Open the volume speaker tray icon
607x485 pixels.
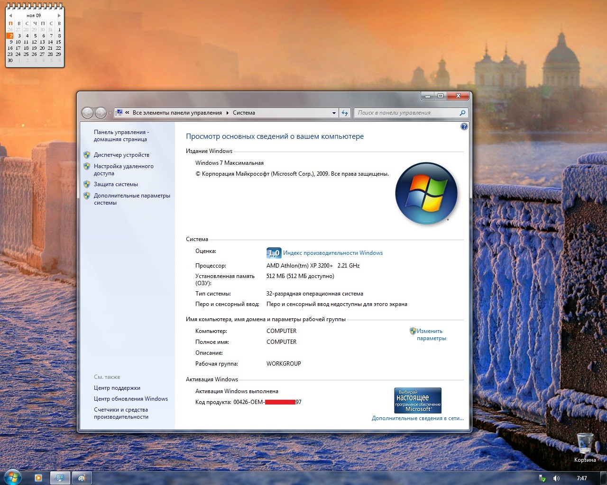click(x=556, y=478)
